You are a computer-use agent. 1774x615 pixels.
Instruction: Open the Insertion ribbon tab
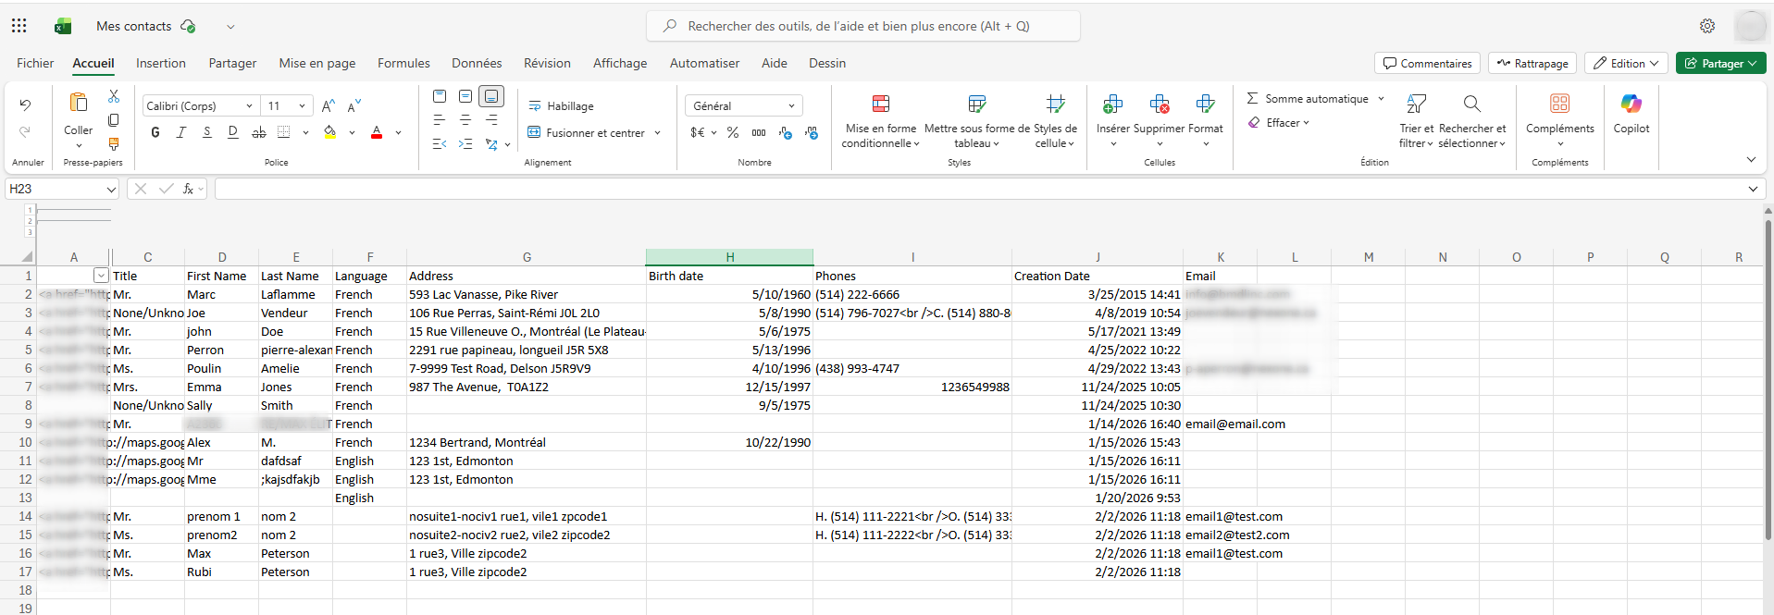pos(161,64)
